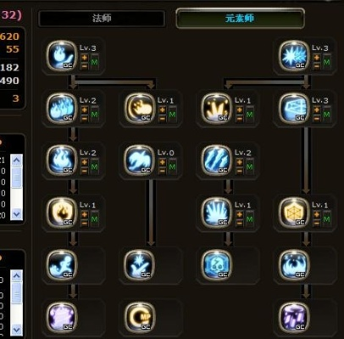This screenshot has width=344, height=339.
Task: Click the upper list scroll down arrow
Action: (x=16, y=214)
